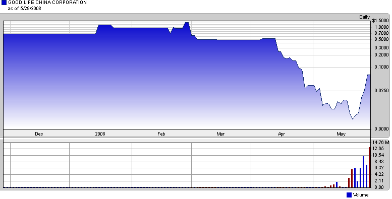Click the price peak in mid-February
392x199 pixels.
186,23
